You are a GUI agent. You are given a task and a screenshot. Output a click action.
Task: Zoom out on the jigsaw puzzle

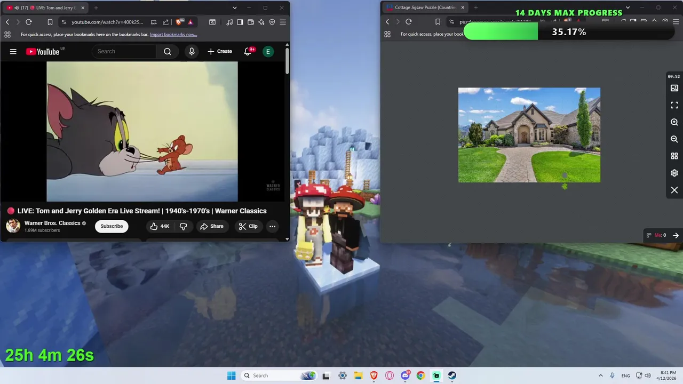tap(674, 139)
